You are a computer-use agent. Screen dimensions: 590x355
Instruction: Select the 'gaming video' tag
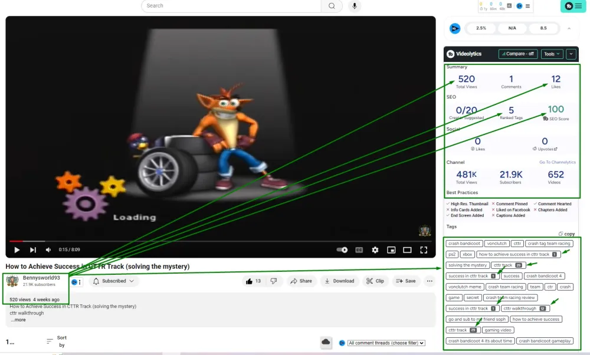pos(498,330)
